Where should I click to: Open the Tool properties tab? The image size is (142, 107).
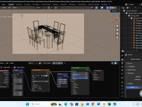point(122,55)
